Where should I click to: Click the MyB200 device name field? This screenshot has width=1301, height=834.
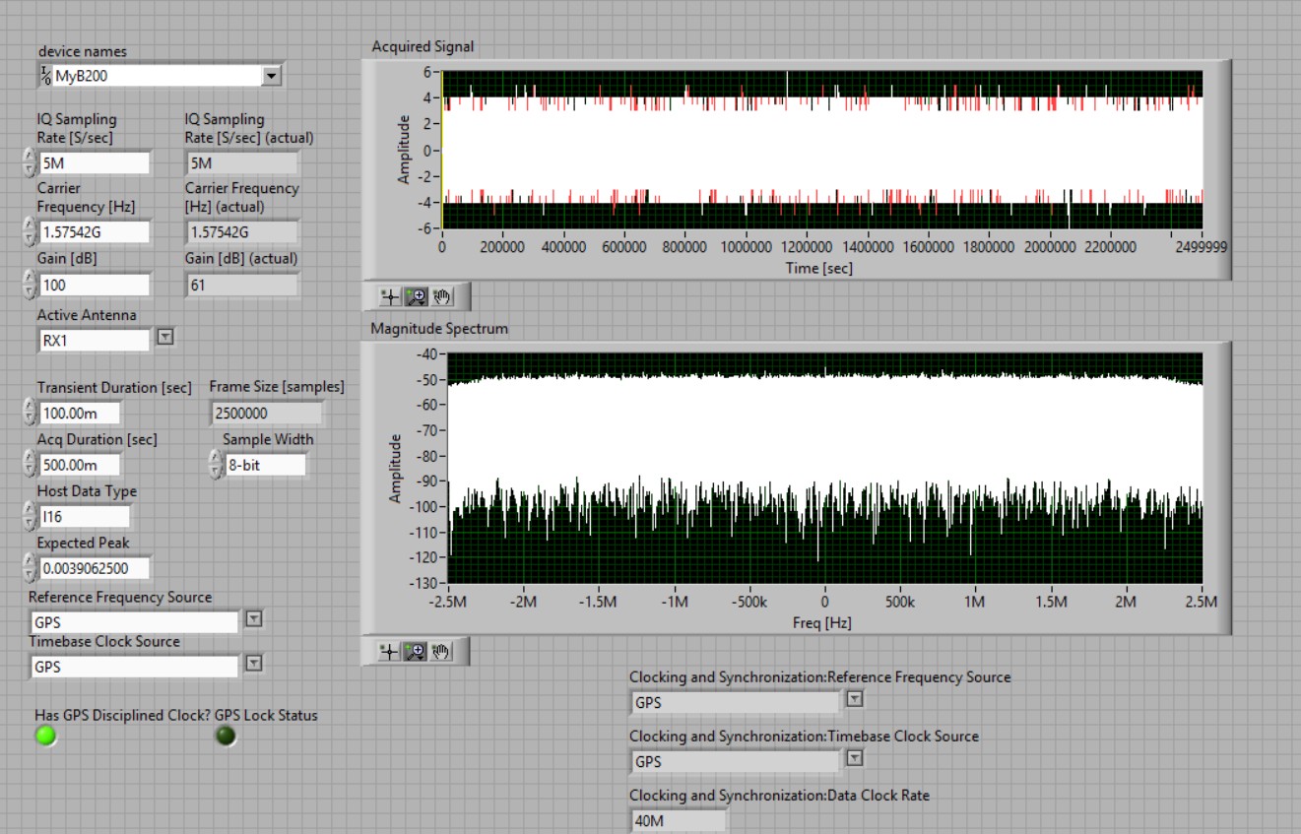(x=151, y=76)
